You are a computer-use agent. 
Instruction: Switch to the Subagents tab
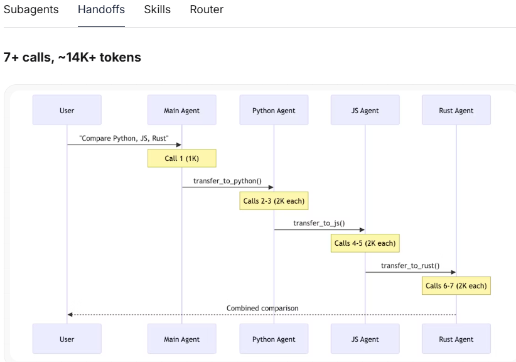(31, 9)
